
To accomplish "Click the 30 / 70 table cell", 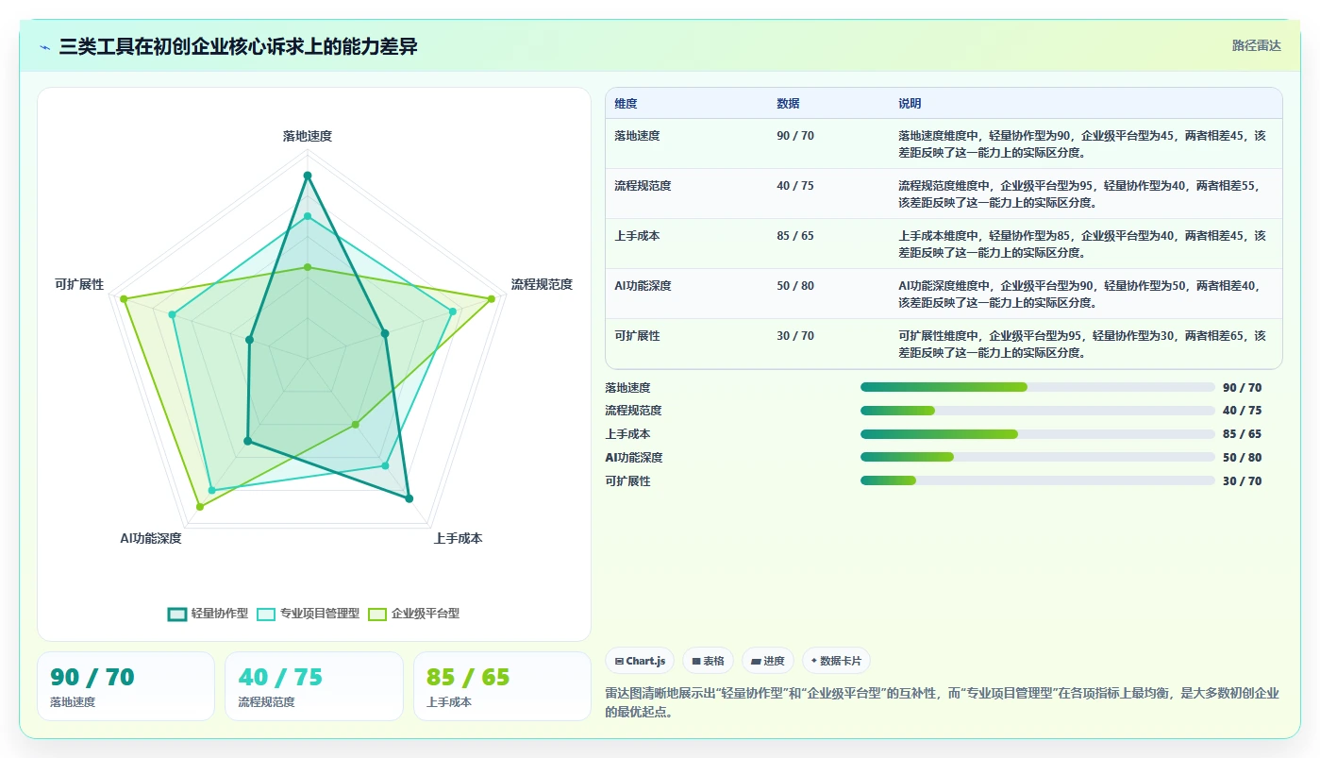I will pyautogui.click(x=795, y=336).
